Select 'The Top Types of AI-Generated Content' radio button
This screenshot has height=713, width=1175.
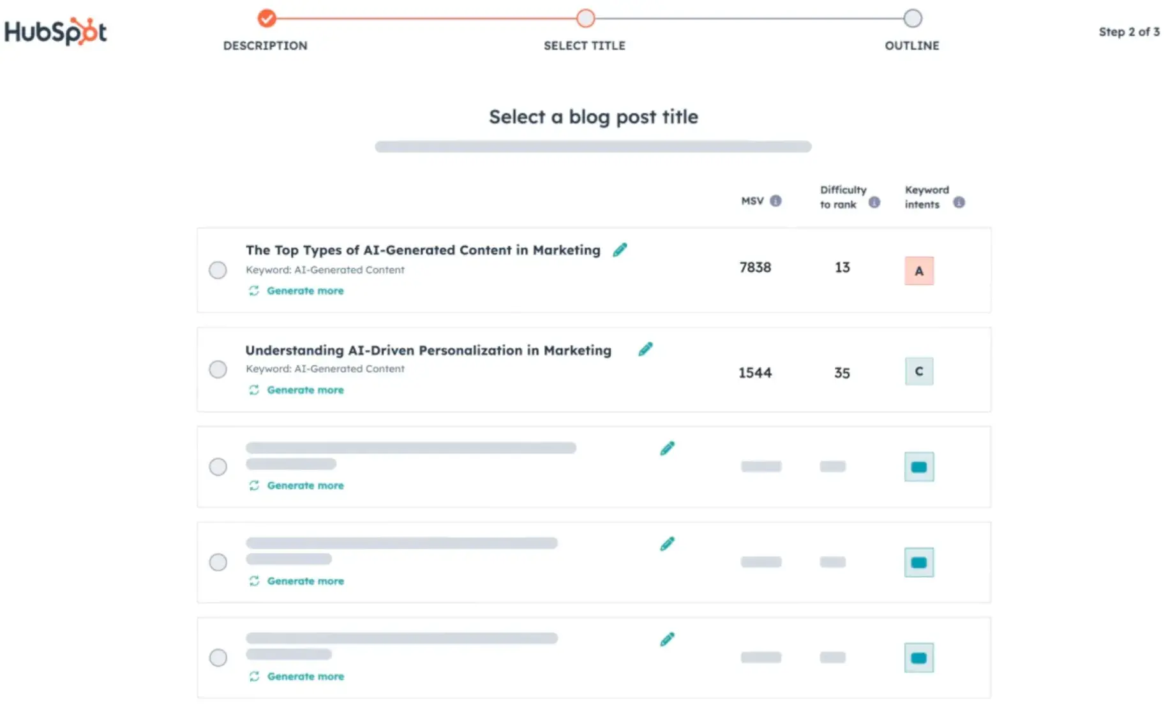click(x=218, y=270)
